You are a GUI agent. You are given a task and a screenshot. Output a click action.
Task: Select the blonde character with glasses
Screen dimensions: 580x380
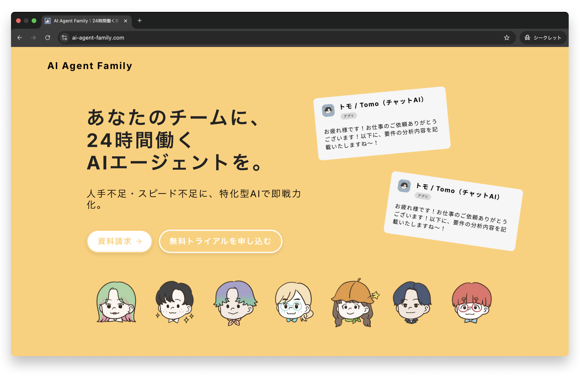click(294, 303)
